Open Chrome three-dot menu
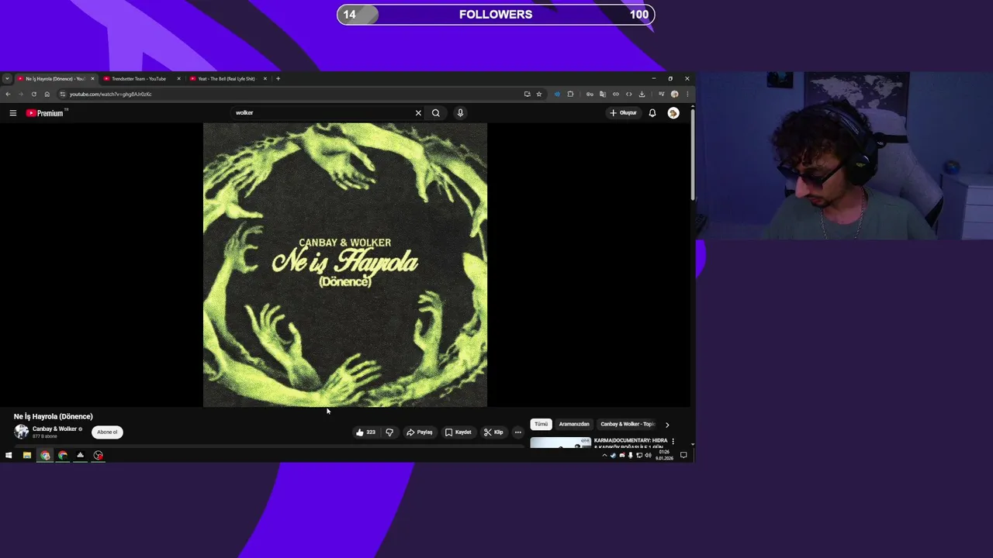This screenshot has width=993, height=558. click(687, 95)
